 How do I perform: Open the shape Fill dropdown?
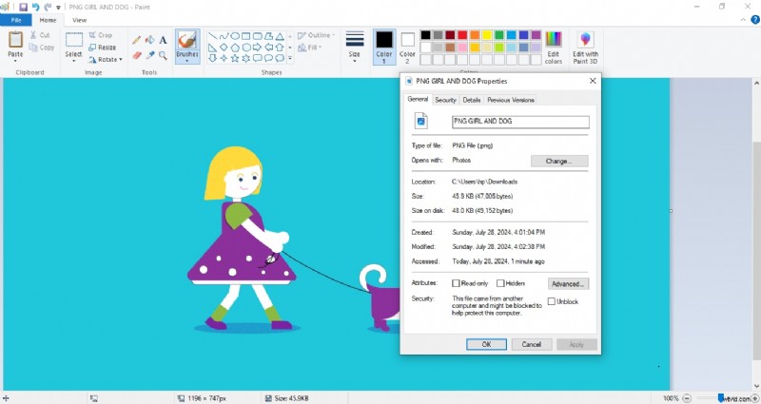pyautogui.click(x=310, y=47)
